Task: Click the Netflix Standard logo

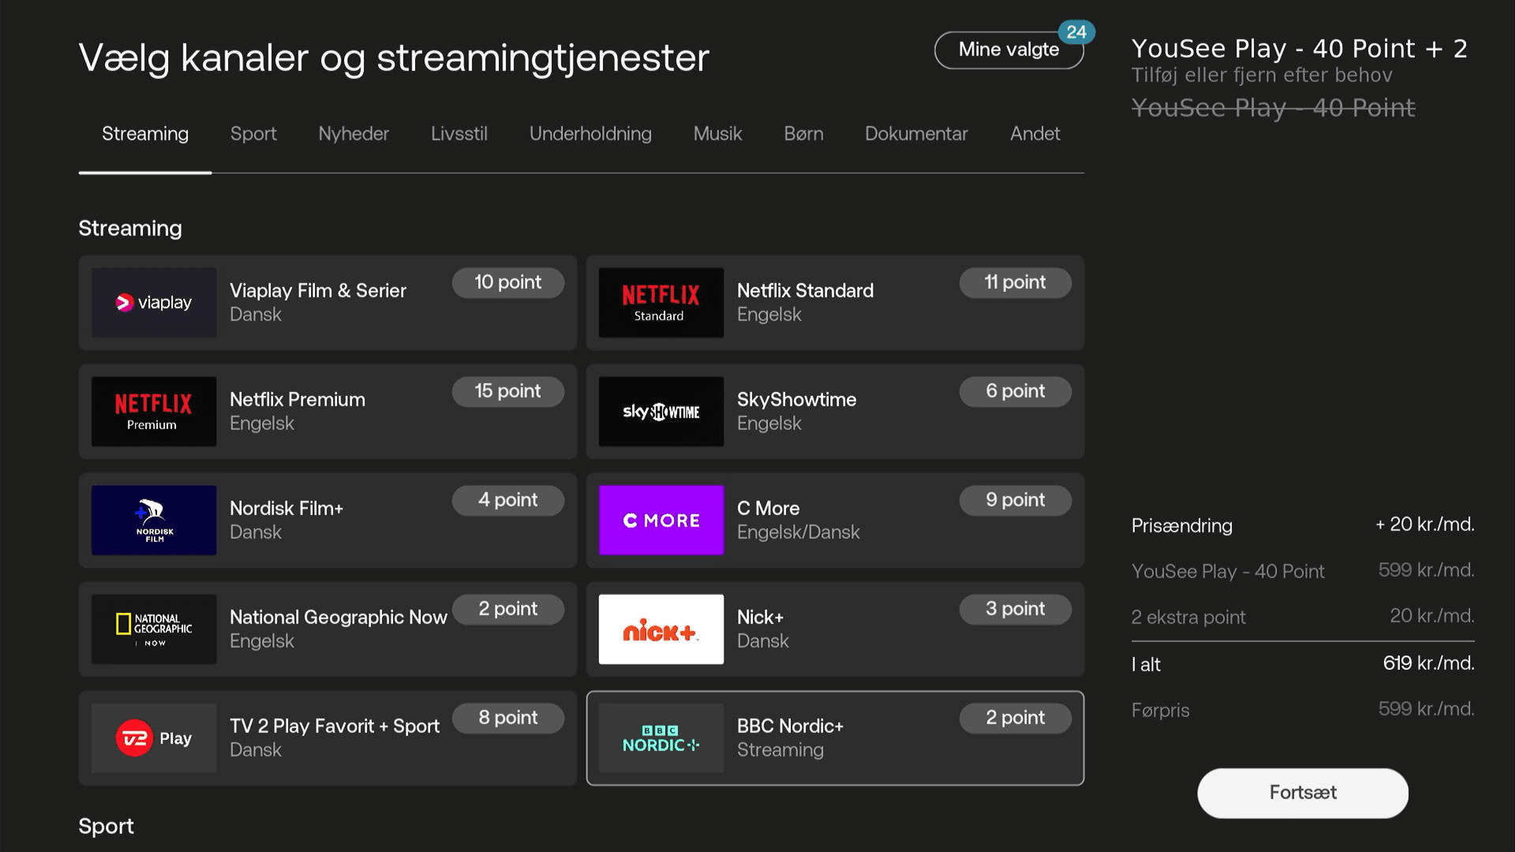Action: tap(661, 303)
